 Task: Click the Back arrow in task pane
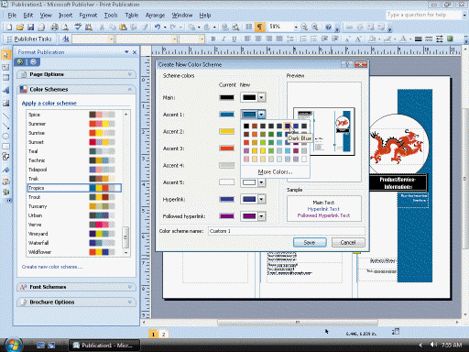click(x=20, y=62)
